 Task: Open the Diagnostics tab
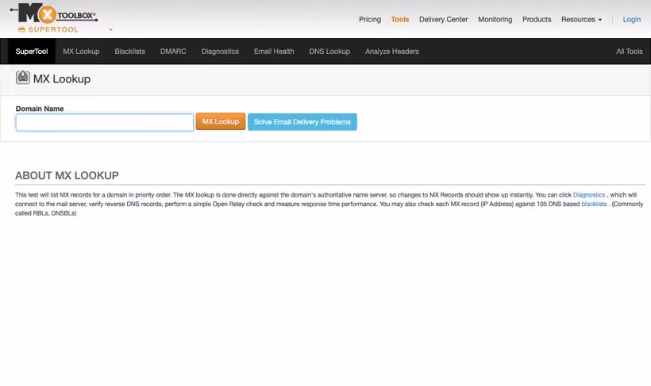coord(220,52)
